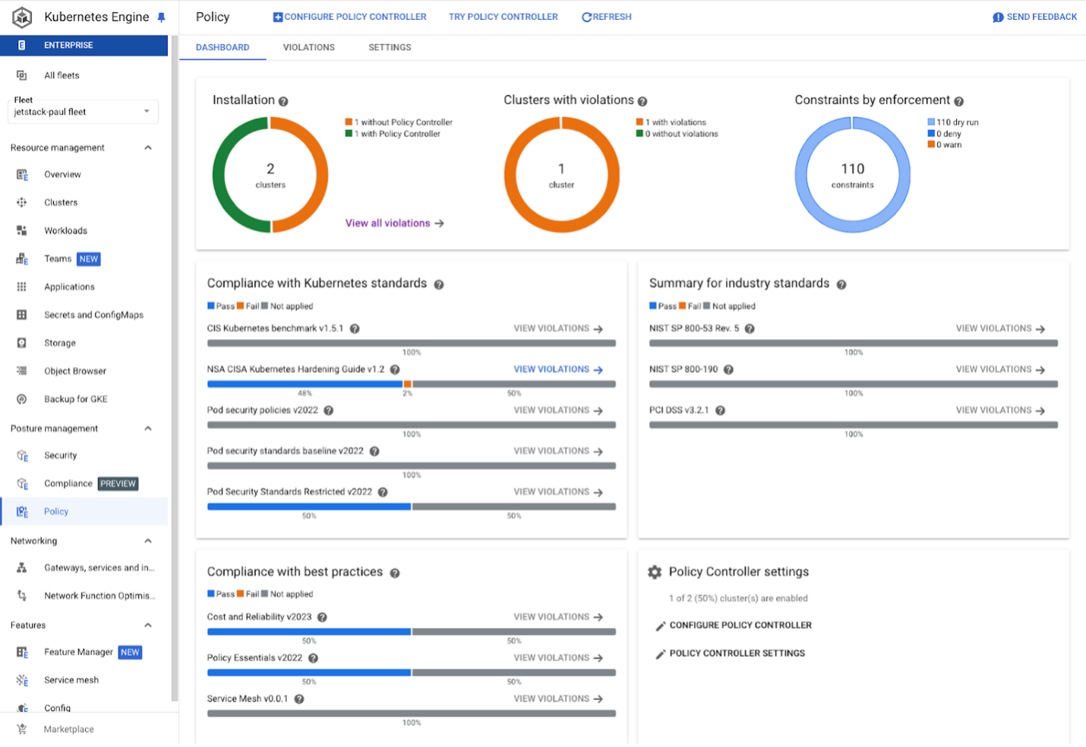Switch to the Dashboard tab
Image resolution: width=1086 pixels, height=747 pixels.
coord(223,47)
